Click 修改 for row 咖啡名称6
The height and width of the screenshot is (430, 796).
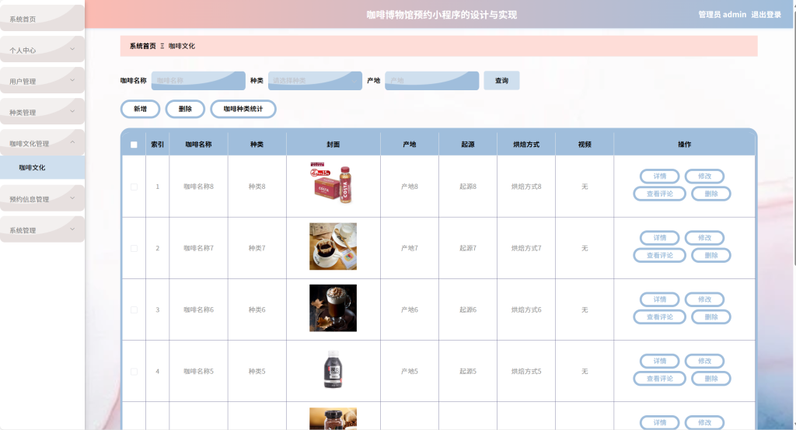pos(704,299)
